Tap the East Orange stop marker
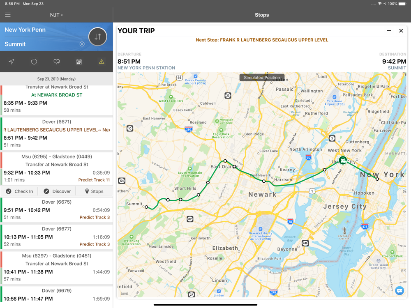The height and width of the screenshot is (308, 411). coord(234,167)
